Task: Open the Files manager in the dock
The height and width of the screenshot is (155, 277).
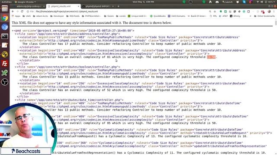Action: click(5, 9)
